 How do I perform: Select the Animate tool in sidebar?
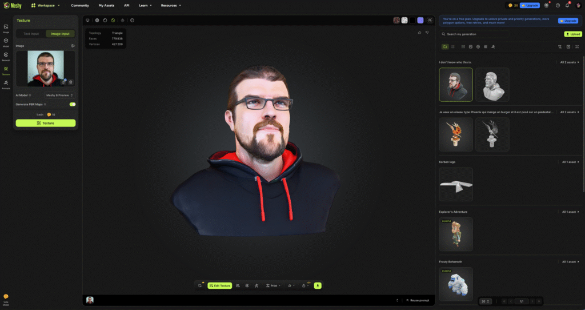pos(6,84)
